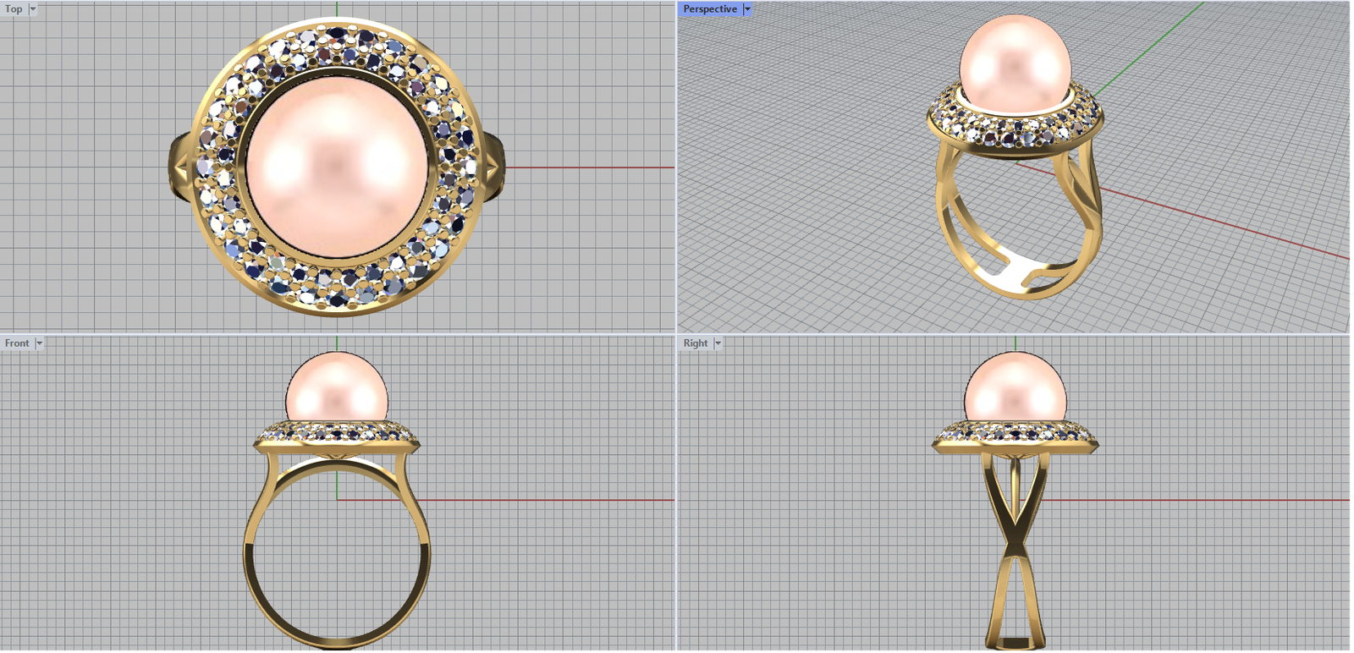Click the pearl in the Right viewport
Viewport: 1354px width, 653px height.
coord(1015,389)
